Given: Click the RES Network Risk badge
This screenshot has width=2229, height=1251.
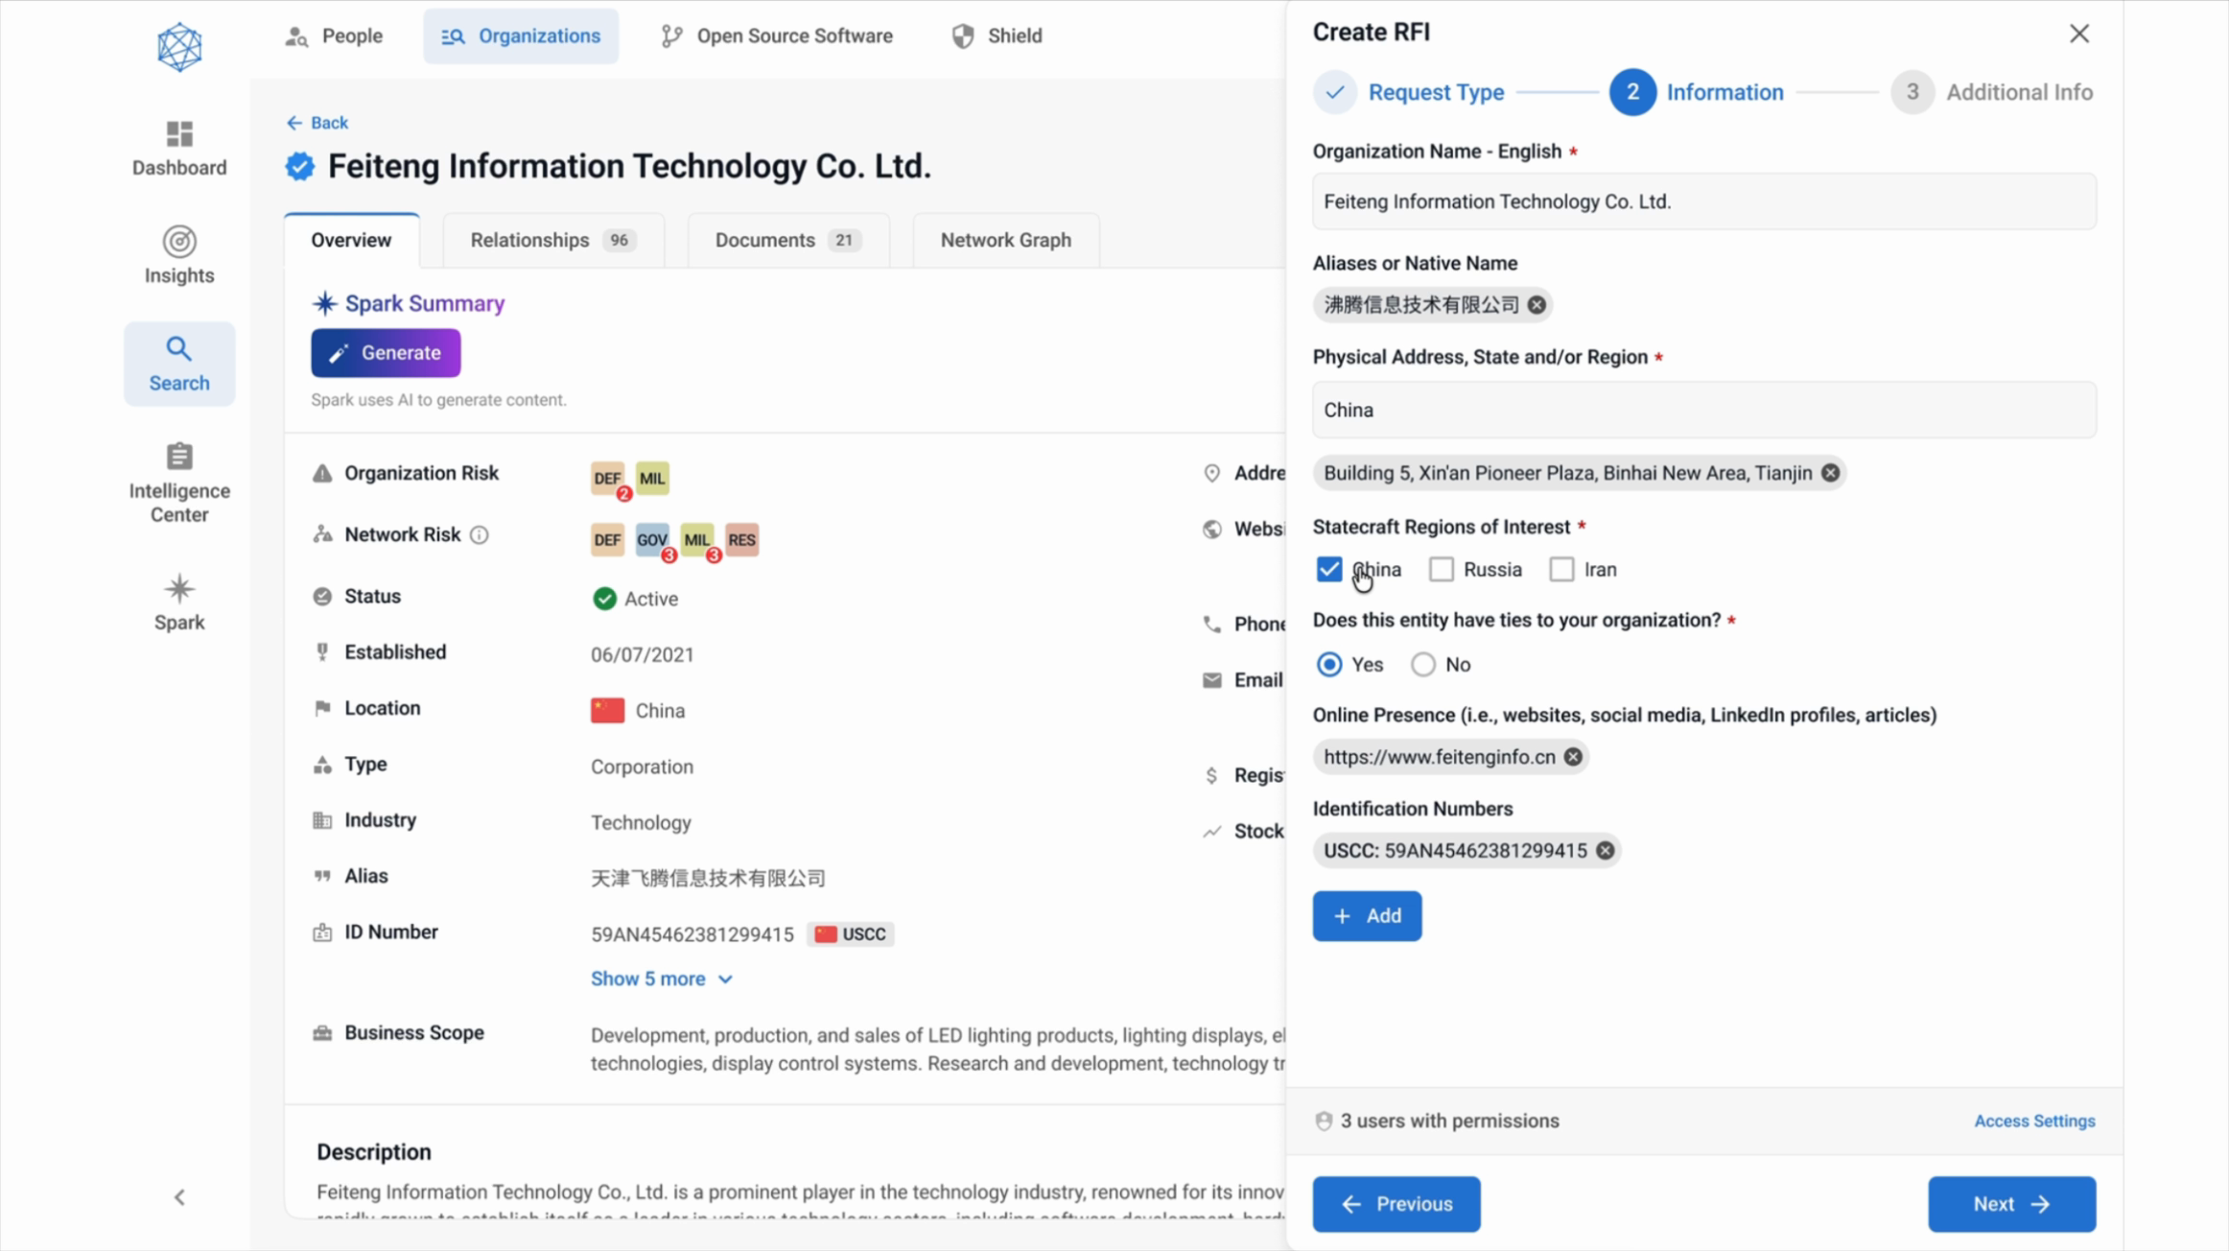Looking at the screenshot, I should pyautogui.click(x=742, y=539).
